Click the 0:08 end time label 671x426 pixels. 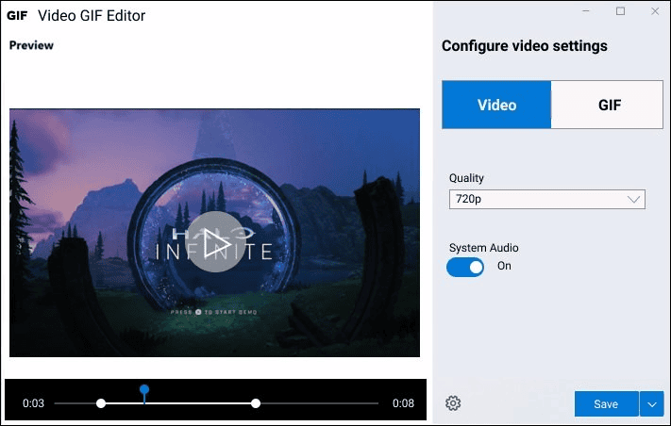point(403,403)
